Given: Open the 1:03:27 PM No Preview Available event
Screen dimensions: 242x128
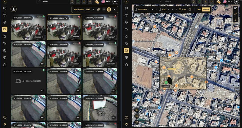Looking at the screenshot, I should (x=28, y=81).
